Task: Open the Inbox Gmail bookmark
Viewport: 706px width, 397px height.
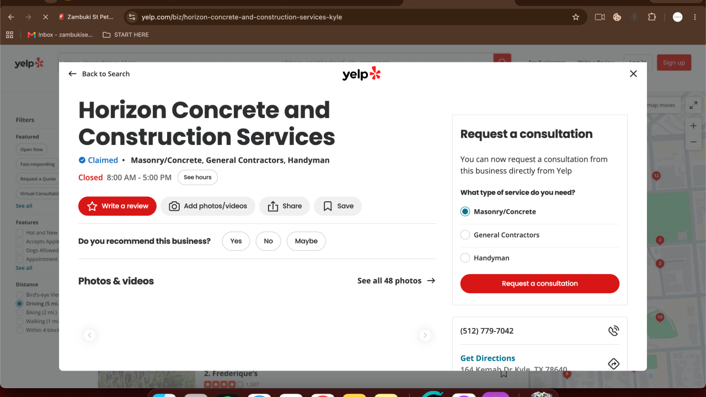Action: click(x=61, y=35)
